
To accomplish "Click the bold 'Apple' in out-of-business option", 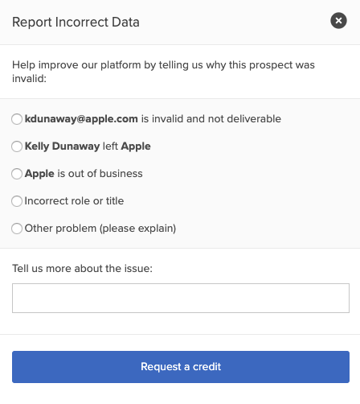I will [39, 174].
